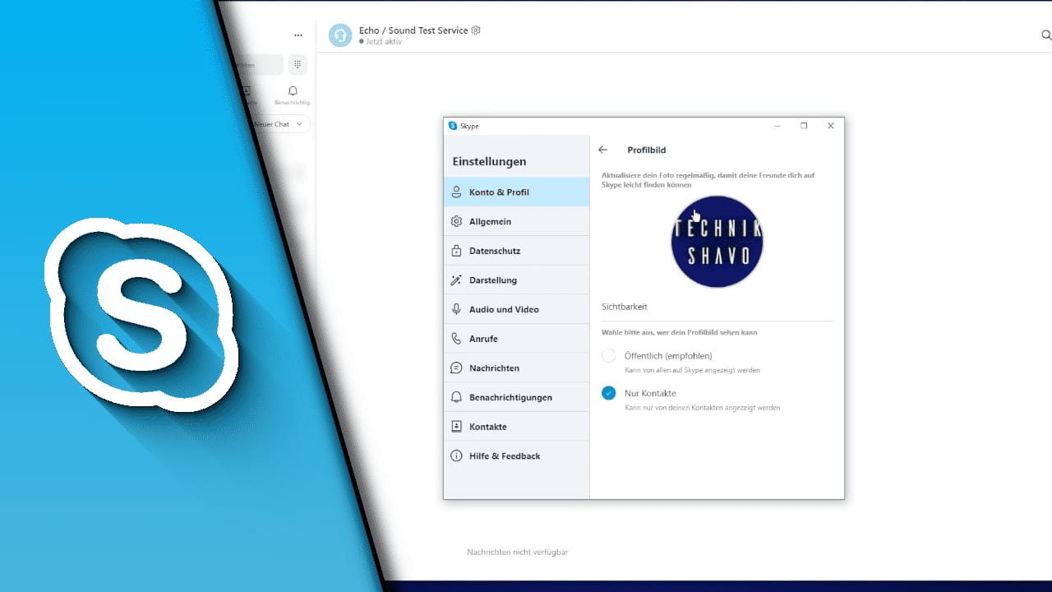Click the Technik Shavo profile picture
This screenshot has height=592, width=1052.
pyautogui.click(x=717, y=242)
